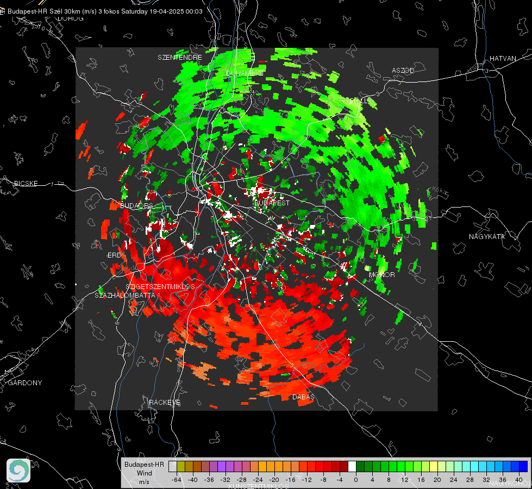The height and width of the screenshot is (489, 532).
Task: Click the ERD city label
Action: [x=114, y=255]
